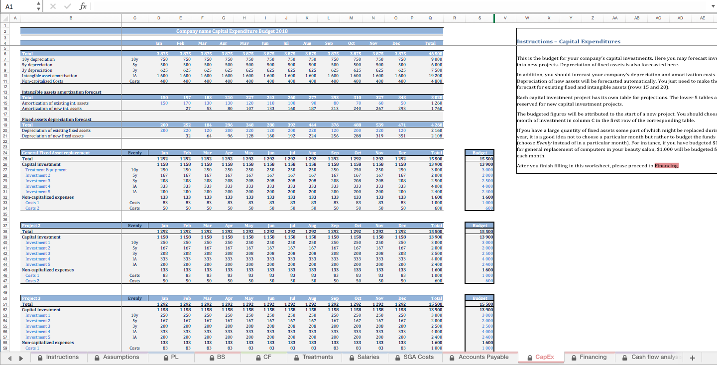Viewport: 717px width, 365px height.
Task: Open the CF sheet tab
Action: [x=263, y=357]
